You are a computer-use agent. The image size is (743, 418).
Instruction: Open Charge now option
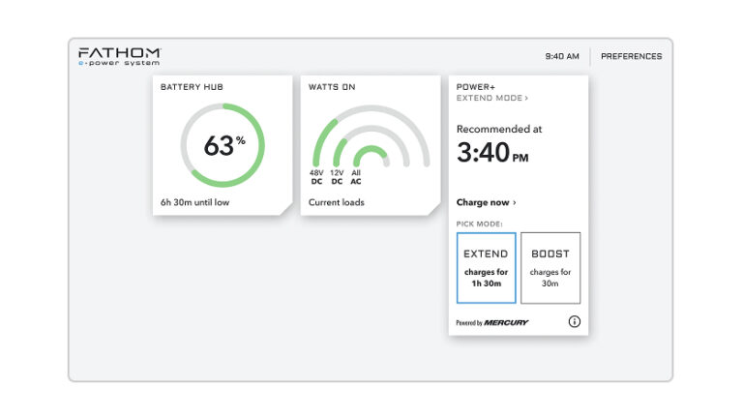pyautogui.click(x=486, y=203)
